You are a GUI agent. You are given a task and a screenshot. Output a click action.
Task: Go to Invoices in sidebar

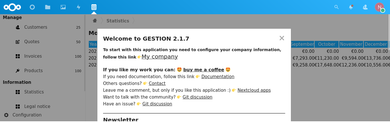coord(33,56)
